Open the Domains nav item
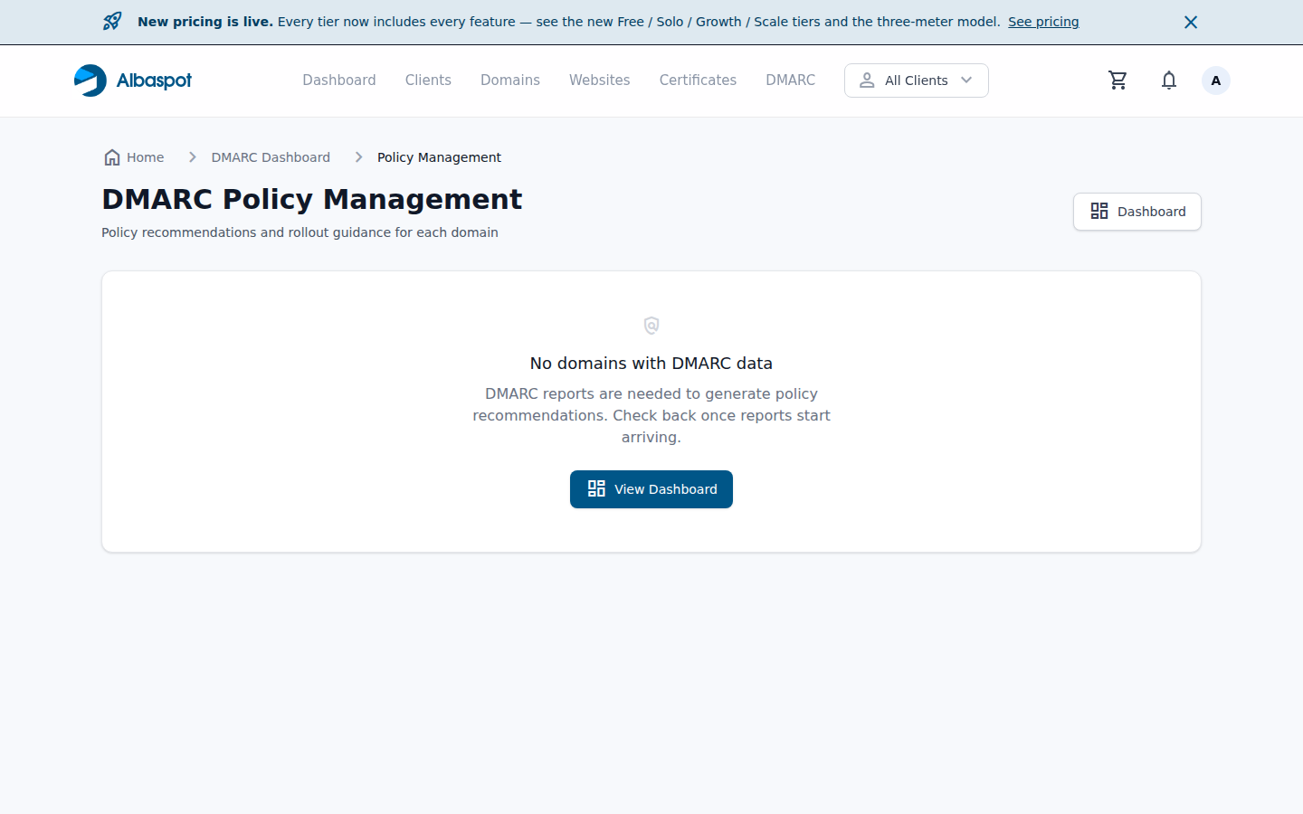The width and height of the screenshot is (1303, 814). coord(510,80)
